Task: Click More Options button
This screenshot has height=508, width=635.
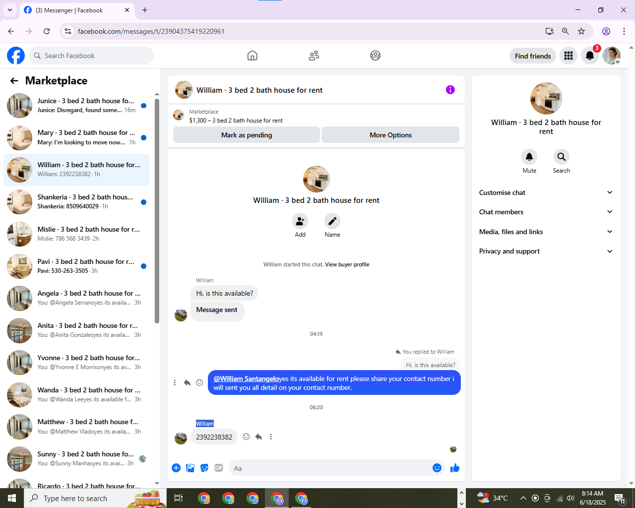Action: tap(390, 135)
